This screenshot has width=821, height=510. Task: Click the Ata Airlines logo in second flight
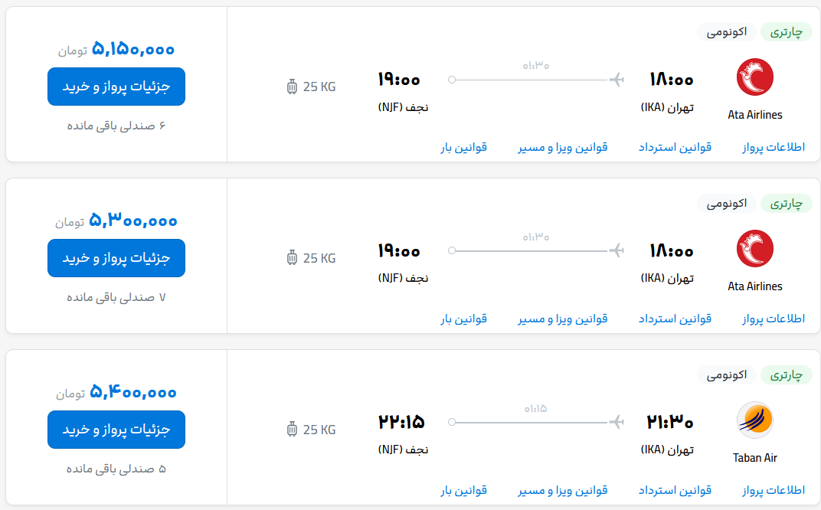[x=754, y=249]
